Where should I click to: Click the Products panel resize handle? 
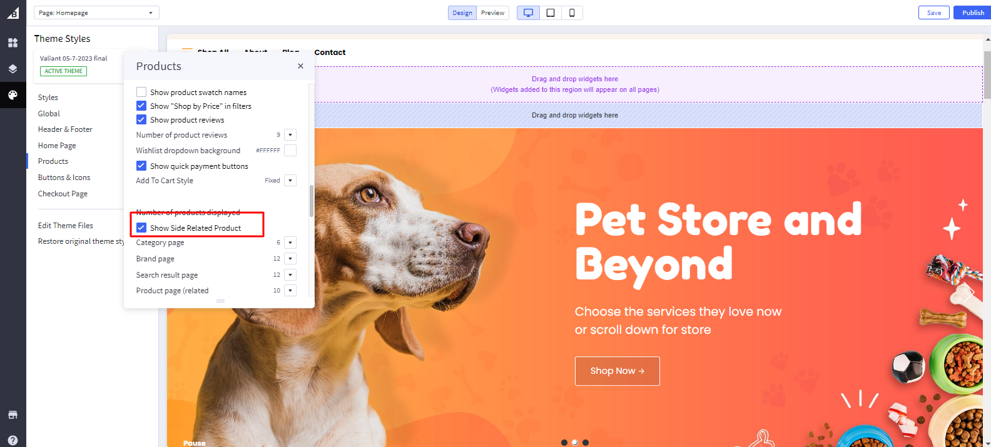click(220, 301)
